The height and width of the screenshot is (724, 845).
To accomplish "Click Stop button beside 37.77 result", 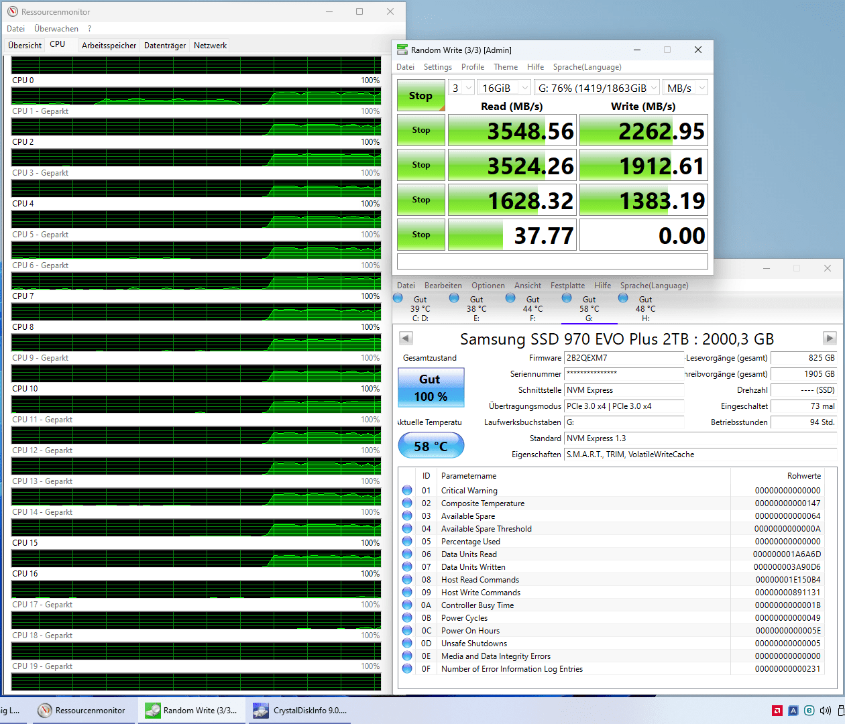I will (x=421, y=235).
